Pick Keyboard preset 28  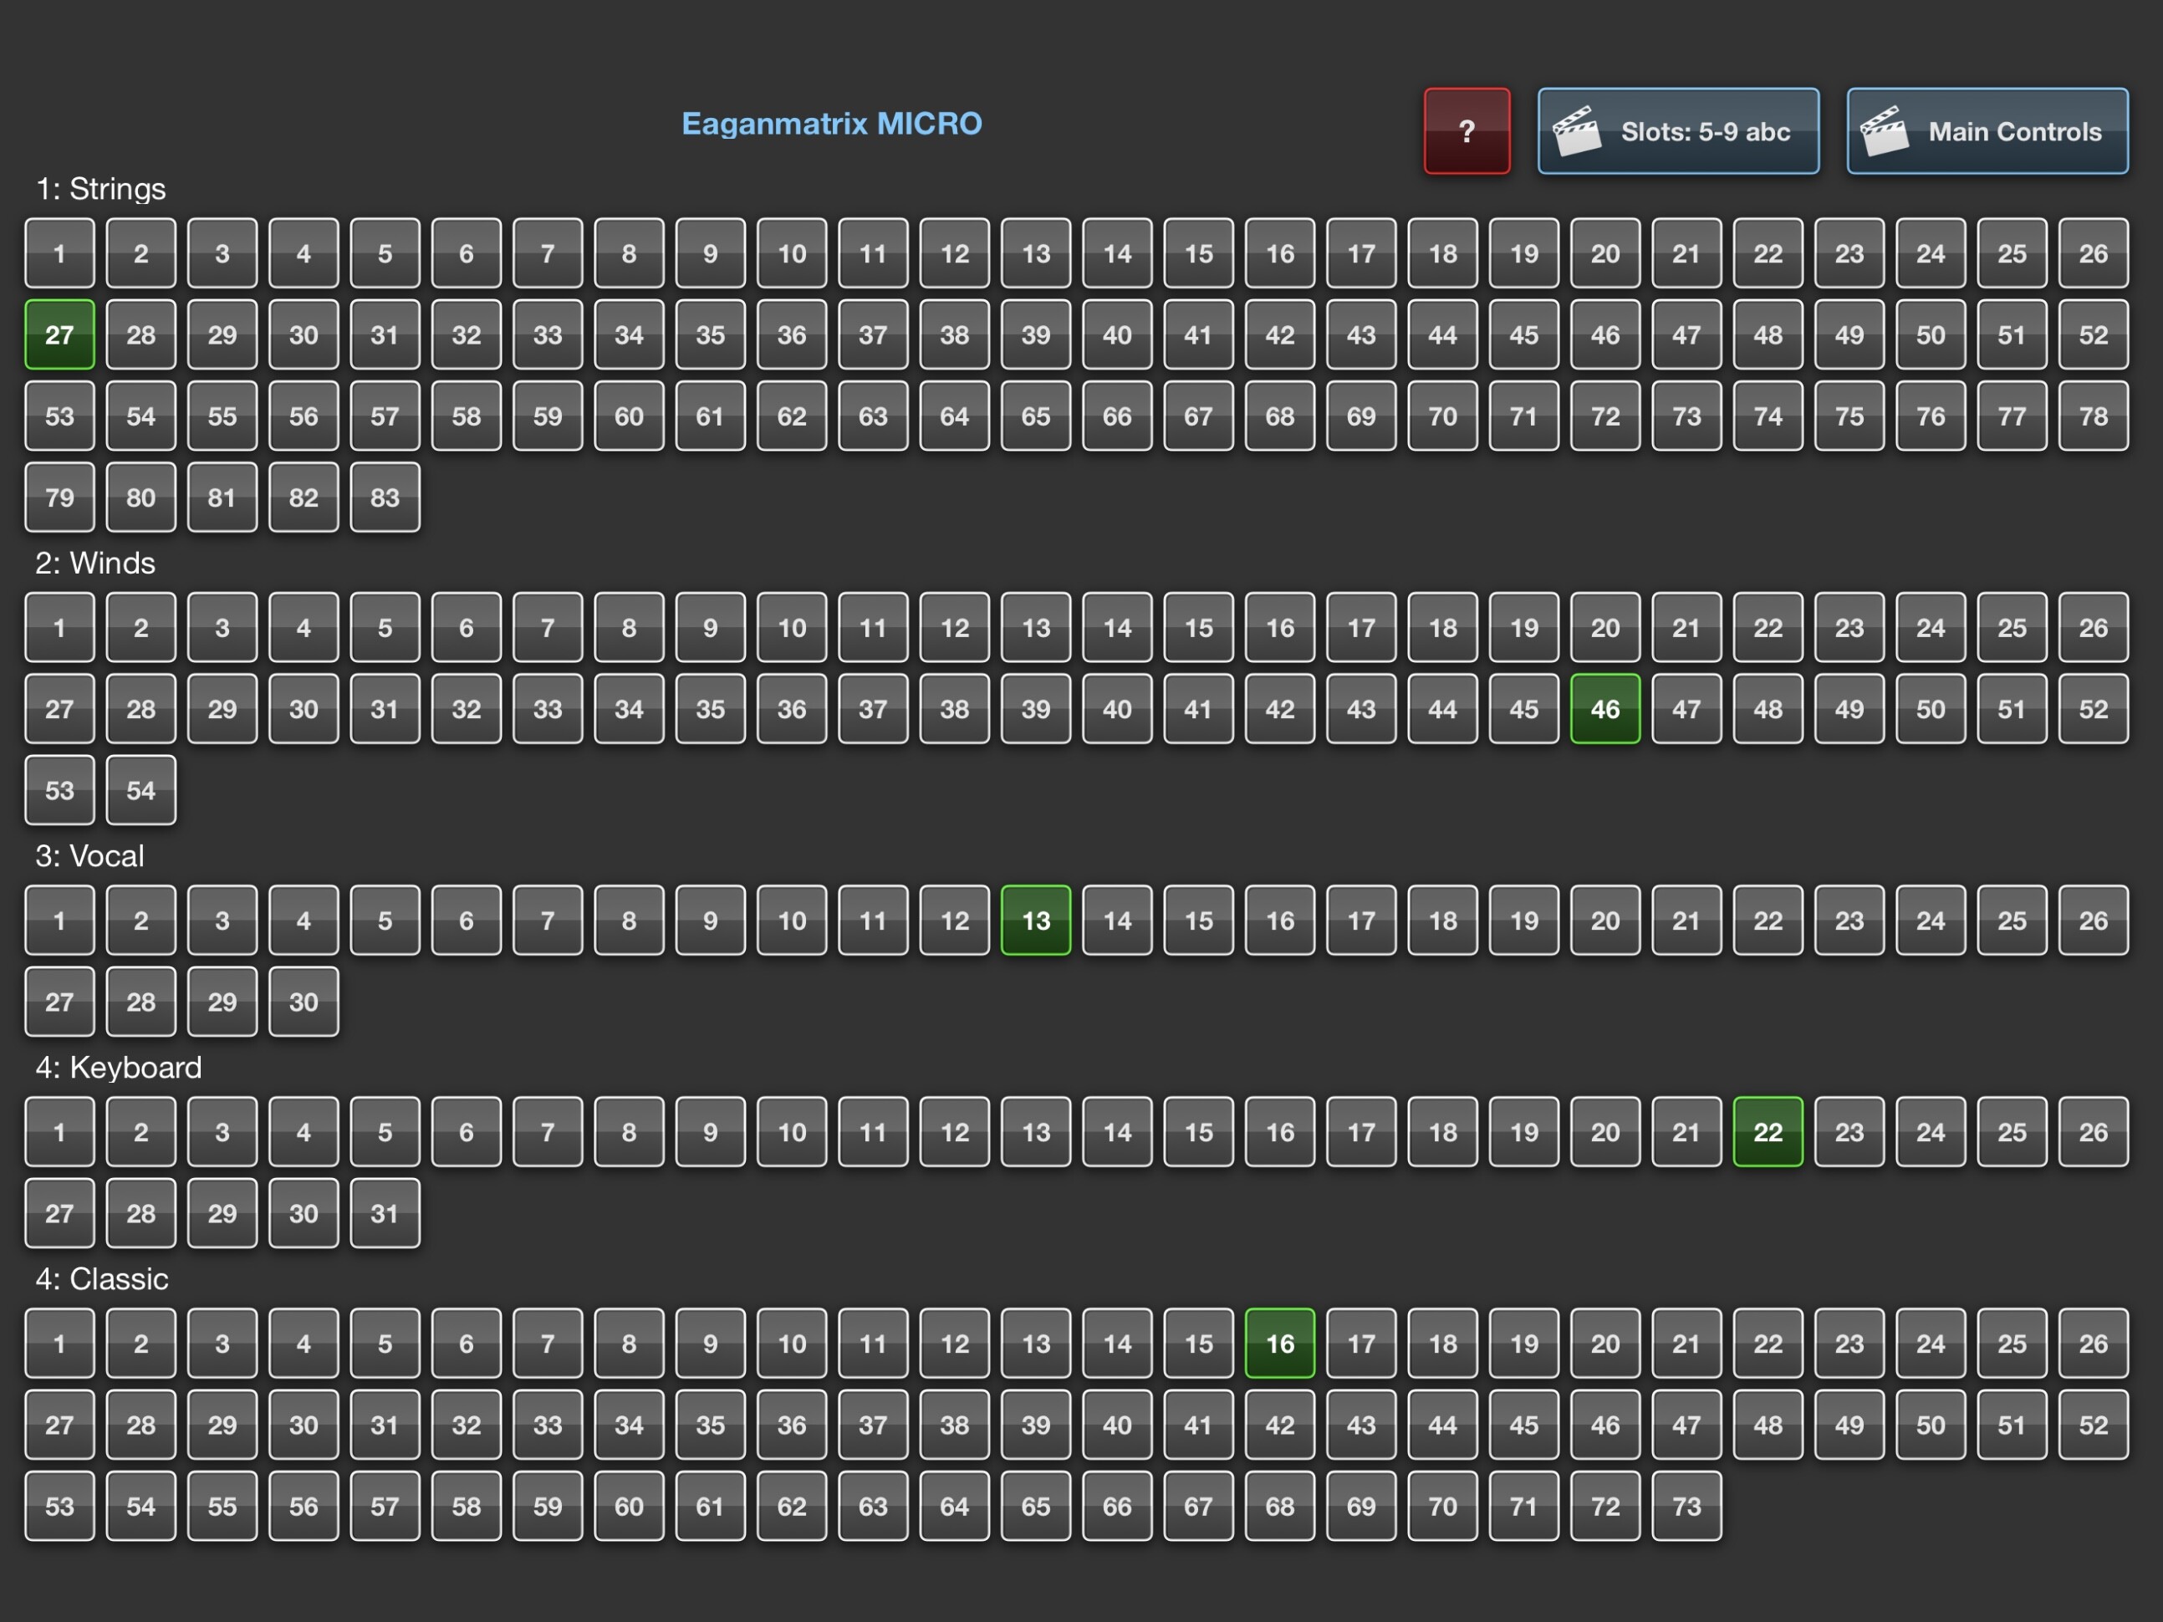140,1212
